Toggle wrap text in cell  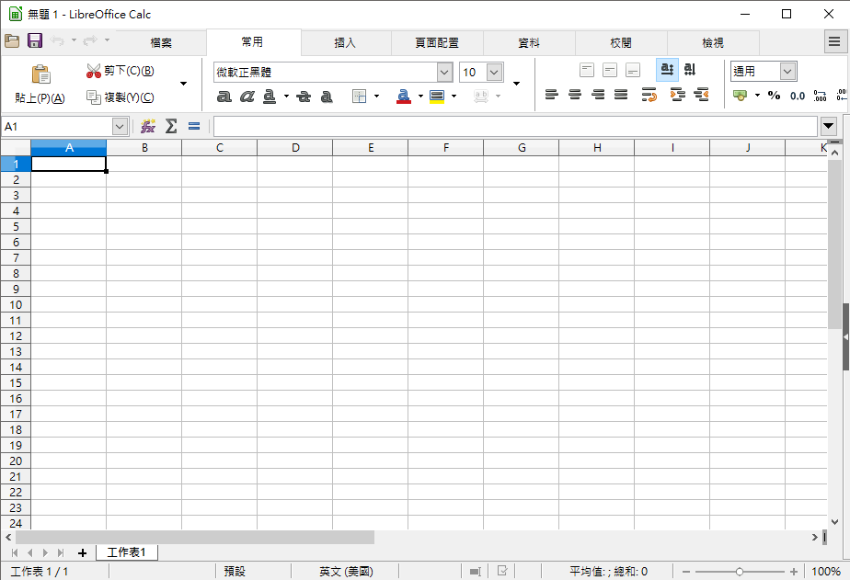point(649,96)
